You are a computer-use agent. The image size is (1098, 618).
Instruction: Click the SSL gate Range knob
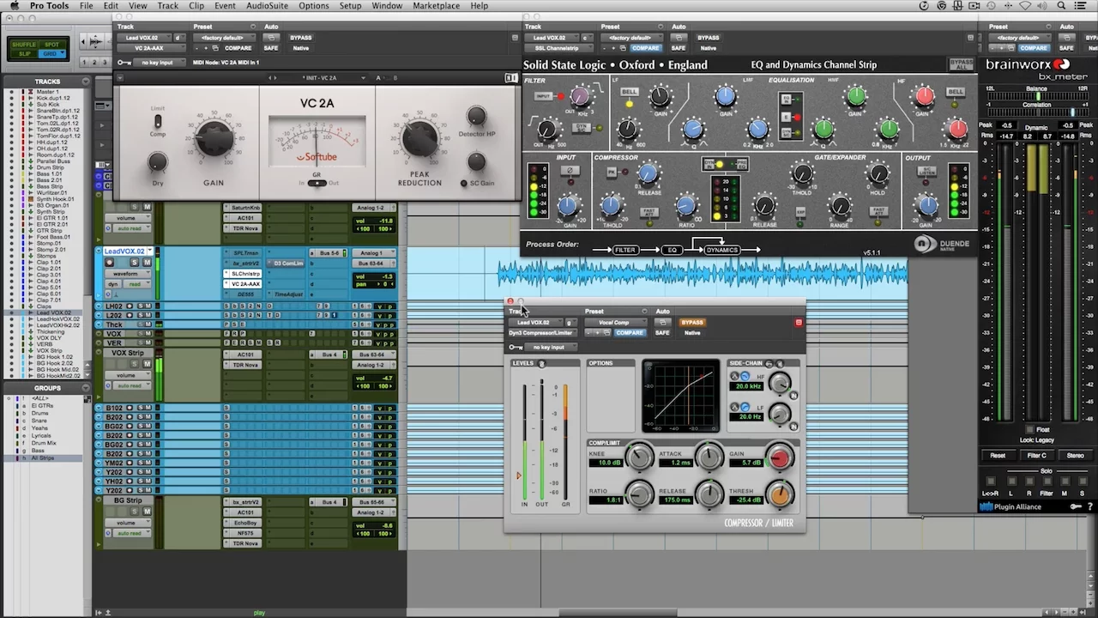[x=841, y=205]
